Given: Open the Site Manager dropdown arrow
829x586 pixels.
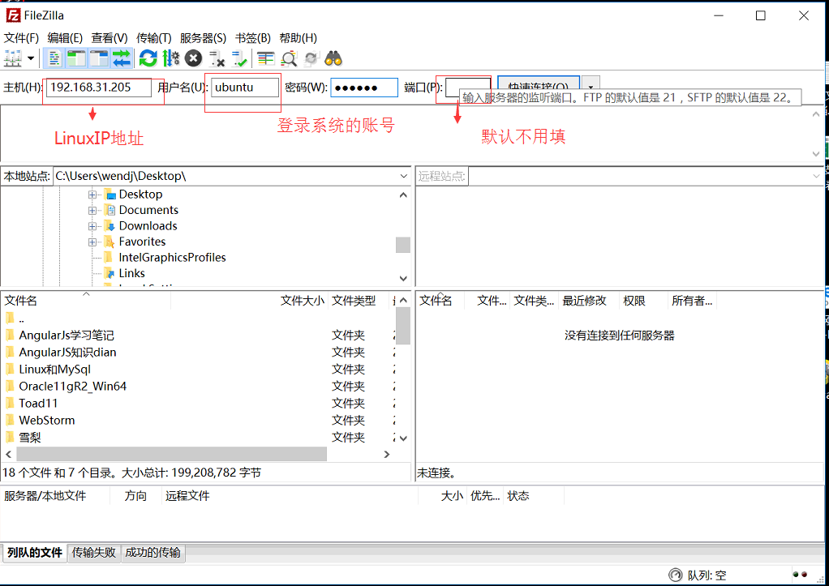Looking at the screenshot, I should (31, 58).
